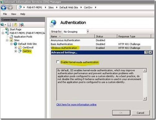Open the connect-to-server globe icon in Connections

pyautogui.click(x=2, y=24)
